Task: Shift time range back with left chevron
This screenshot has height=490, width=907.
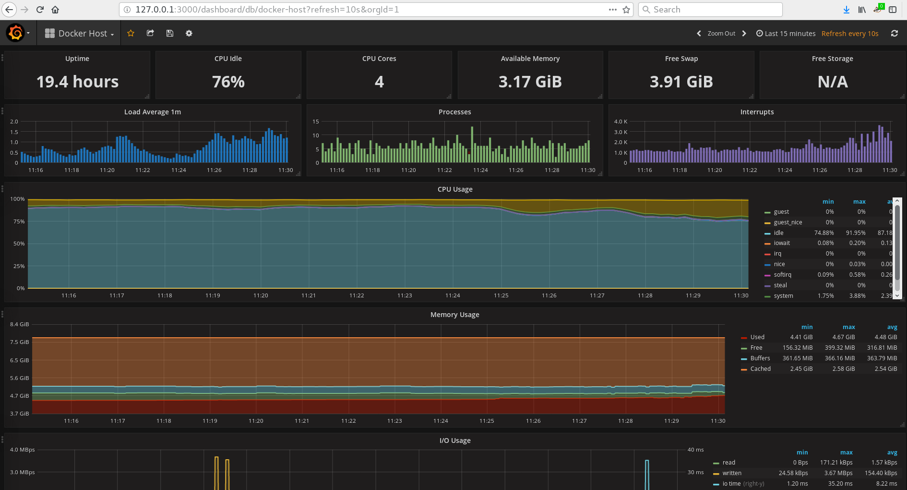Action: 699,33
